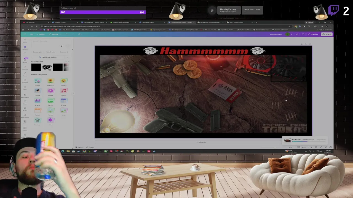Collapse the elements side panel arrow
Image resolution: width=353 pixels, height=198 pixels.
[x=73, y=93]
